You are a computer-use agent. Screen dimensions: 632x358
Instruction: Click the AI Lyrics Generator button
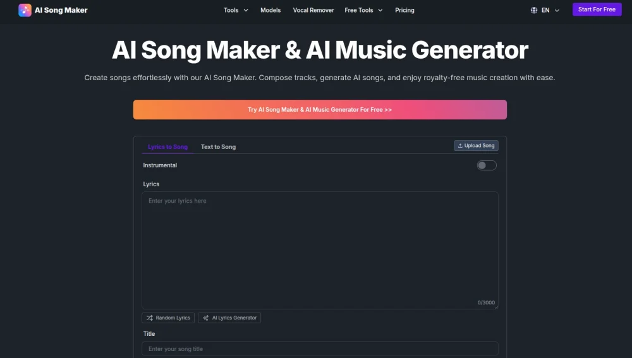[229, 318]
